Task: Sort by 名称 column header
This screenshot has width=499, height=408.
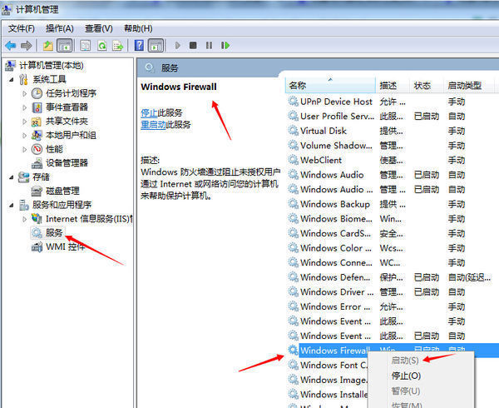Action: (x=330, y=86)
